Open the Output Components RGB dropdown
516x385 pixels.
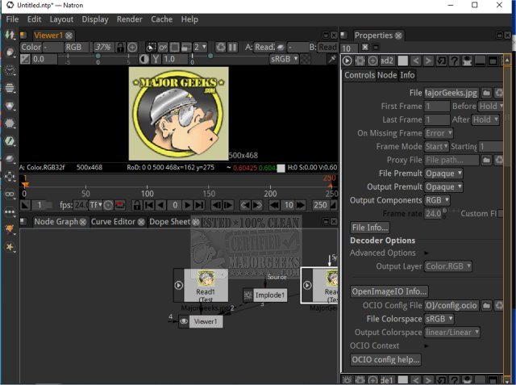[x=437, y=200]
